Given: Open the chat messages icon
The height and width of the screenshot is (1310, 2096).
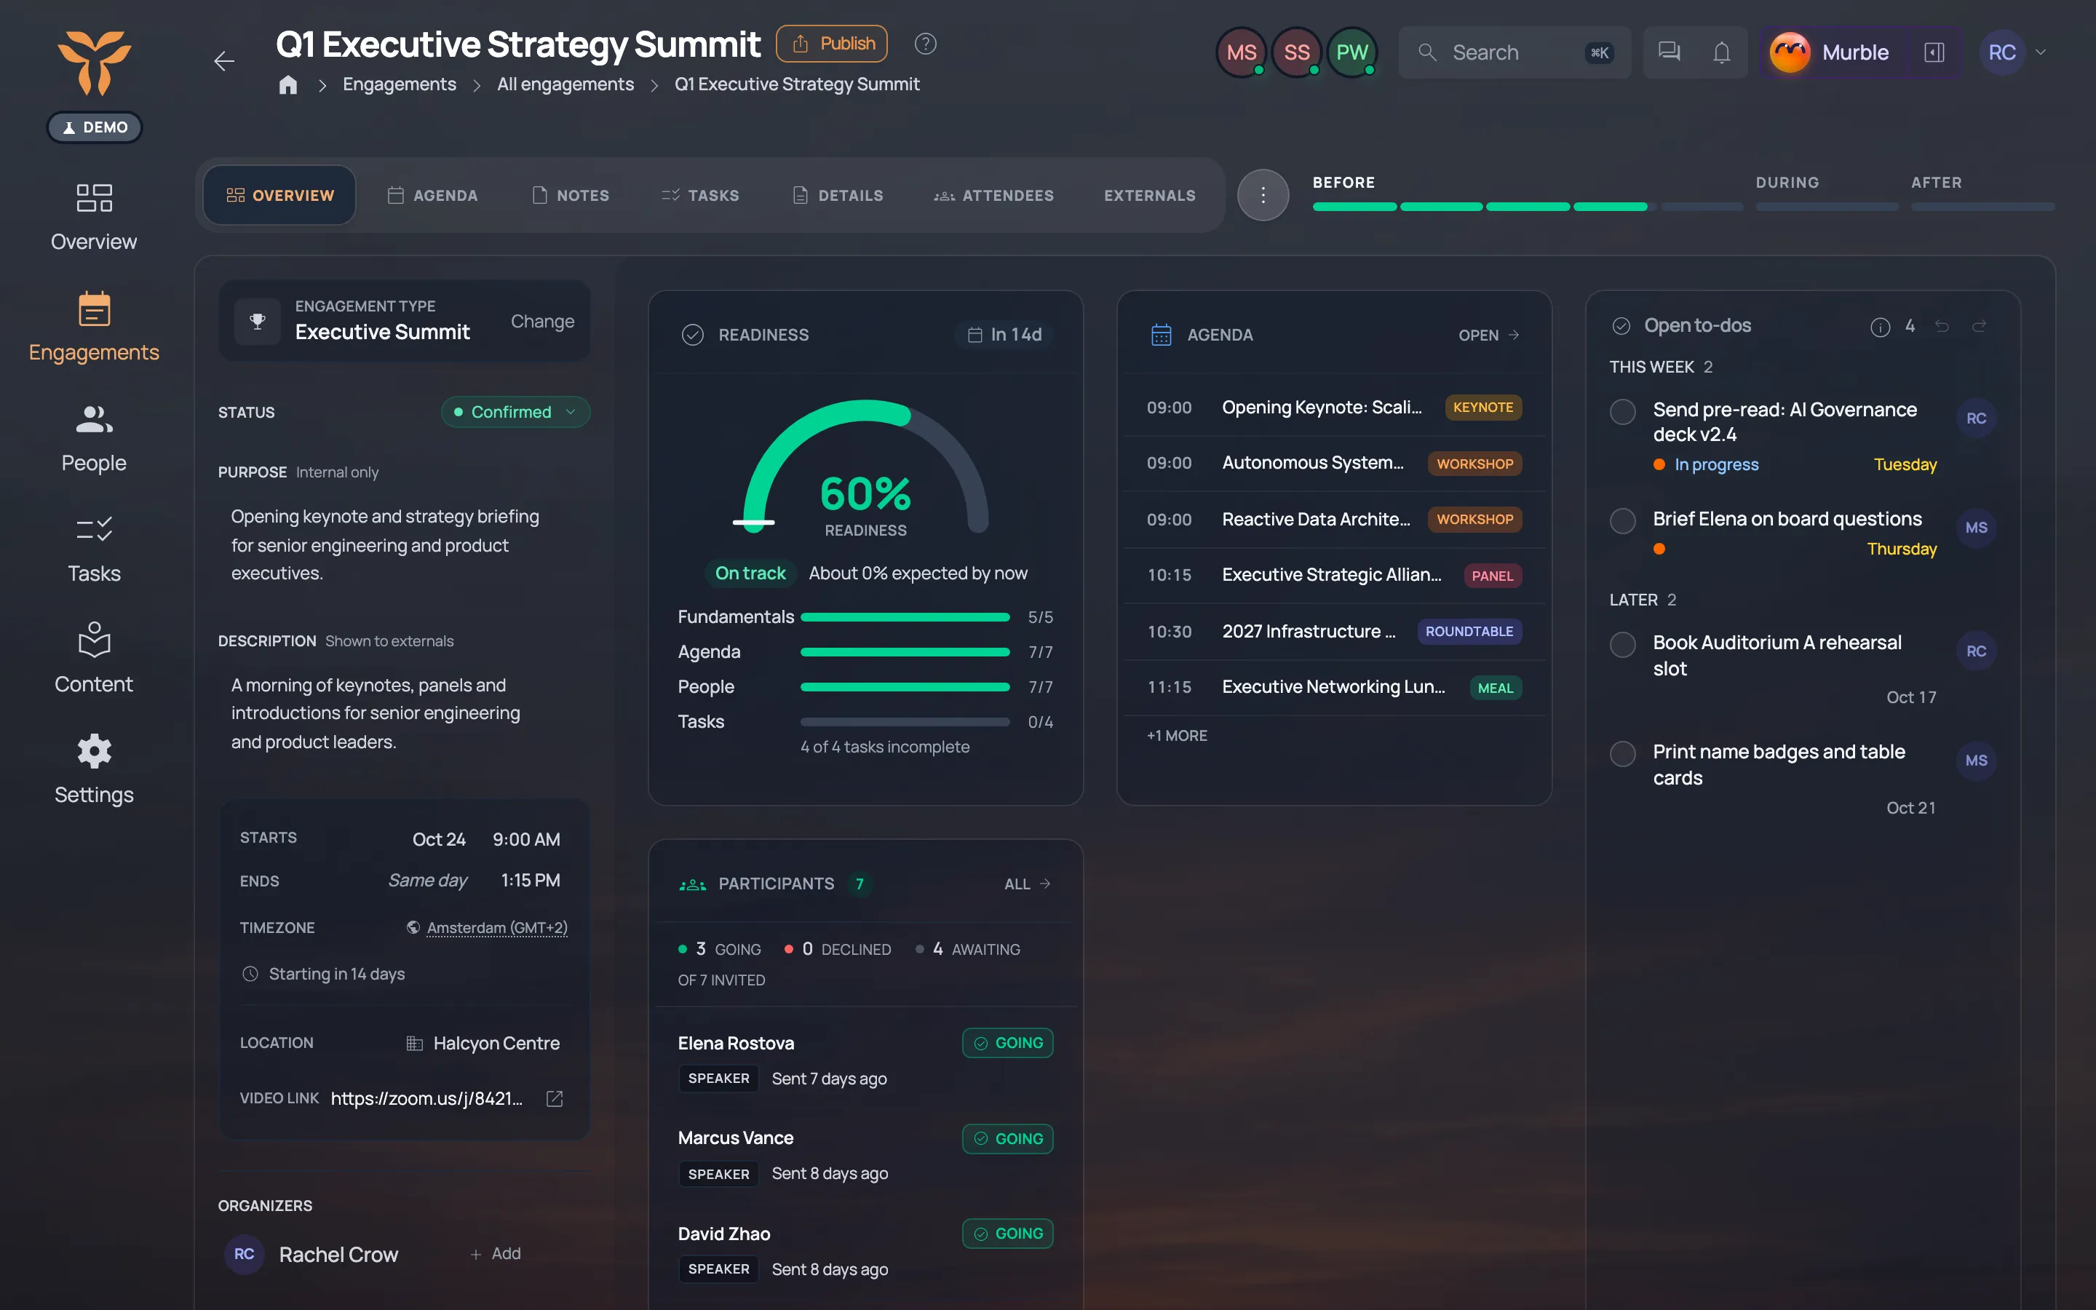Looking at the screenshot, I should tap(1669, 52).
